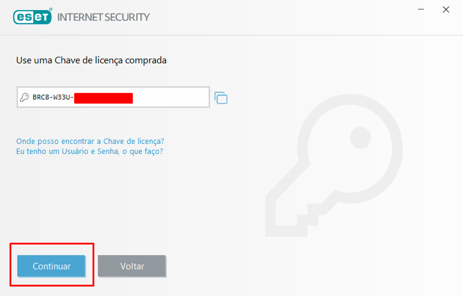Click the small key icon in license field
This screenshot has height=296, width=463.
pyautogui.click(x=25, y=97)
